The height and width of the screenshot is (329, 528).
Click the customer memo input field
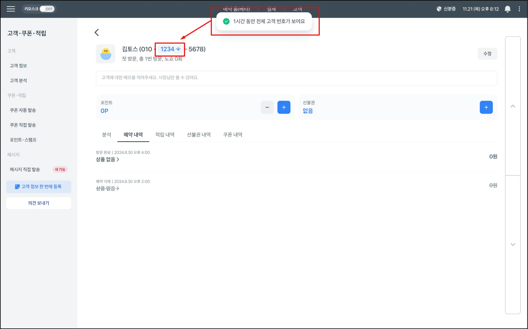pyautogui.click(x=296, y=78)
